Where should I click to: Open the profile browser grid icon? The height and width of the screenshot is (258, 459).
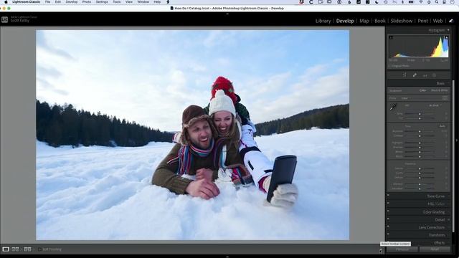[445, 98]
